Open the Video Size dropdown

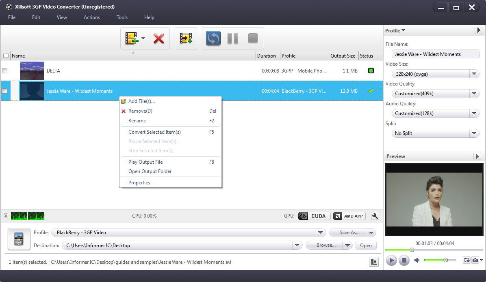click(474, 74)
